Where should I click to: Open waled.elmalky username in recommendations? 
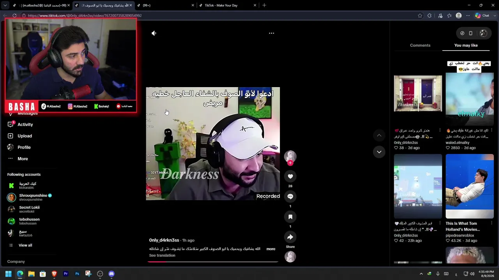[x=458, y=143]
